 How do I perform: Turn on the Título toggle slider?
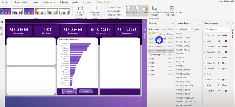pyautogui.click(x=224, y=58)
